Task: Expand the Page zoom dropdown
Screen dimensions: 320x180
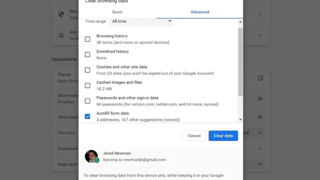Action: tap(259, 164)
